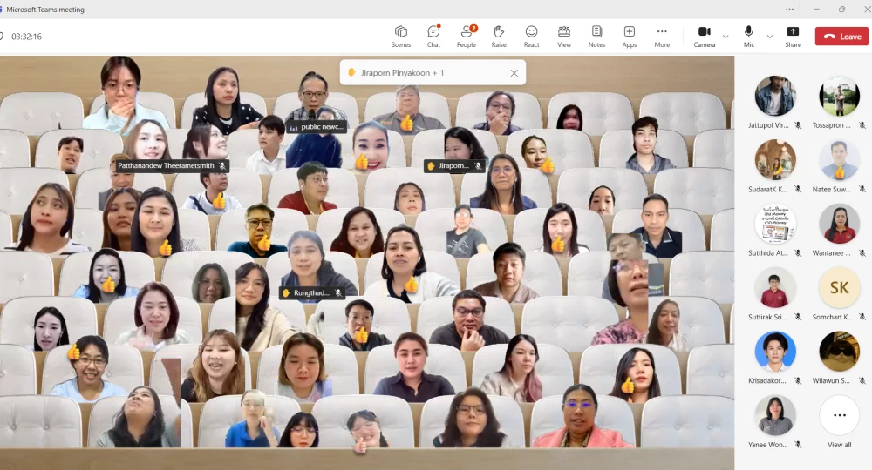872x470 pixels.
Task: Dismiss the Jiraporn Pinyakoon raised hand notification
Action: [x=514, y=73]
